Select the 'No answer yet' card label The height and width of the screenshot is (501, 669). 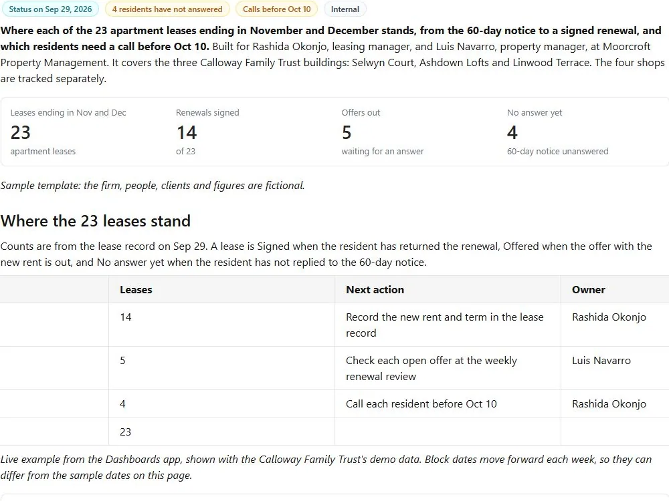pos(535,112)
